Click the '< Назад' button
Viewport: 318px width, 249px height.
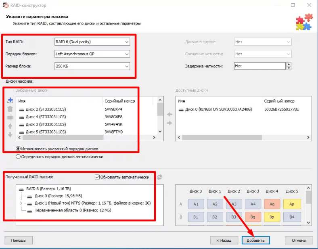[x=224, y=240]
